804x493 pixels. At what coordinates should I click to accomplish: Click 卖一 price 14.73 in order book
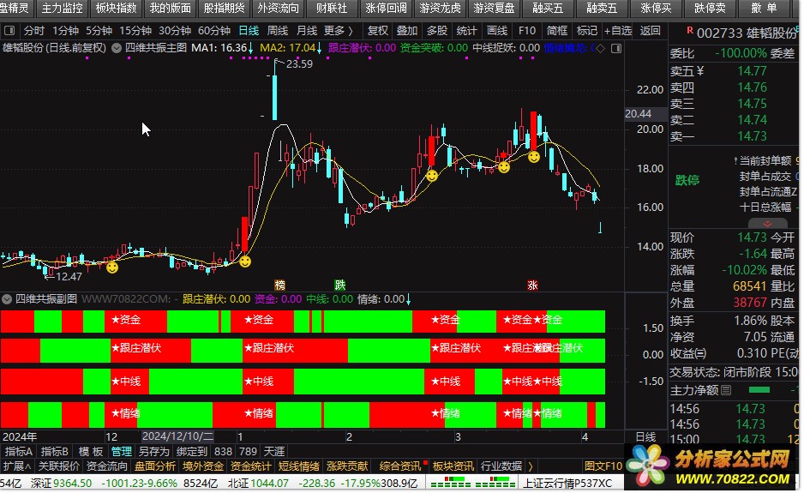point(753,136)
